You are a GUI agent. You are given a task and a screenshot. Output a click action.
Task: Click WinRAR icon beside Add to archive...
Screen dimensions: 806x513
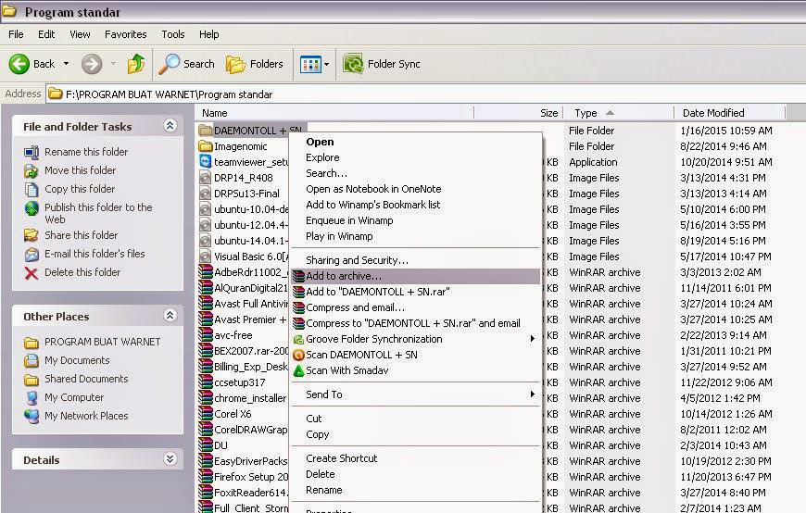298,277
